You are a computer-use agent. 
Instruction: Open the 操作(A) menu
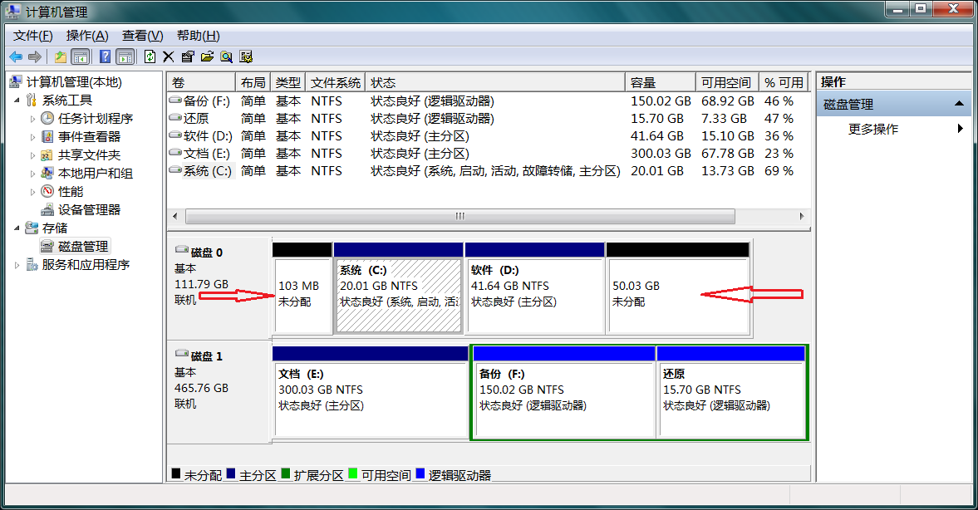(87, 36)
